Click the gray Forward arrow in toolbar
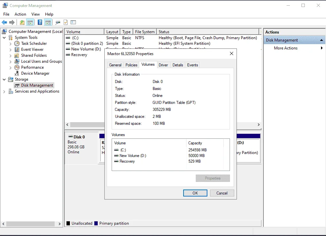 point(12,22)
